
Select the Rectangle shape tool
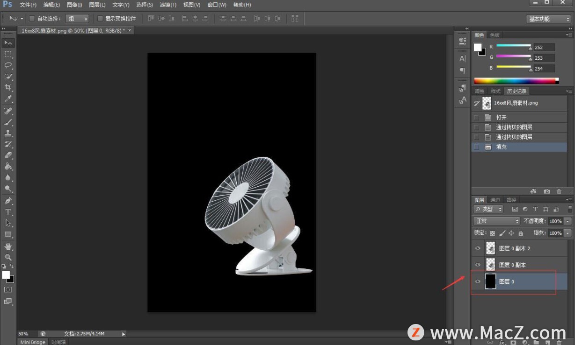[x=8, y=234]
